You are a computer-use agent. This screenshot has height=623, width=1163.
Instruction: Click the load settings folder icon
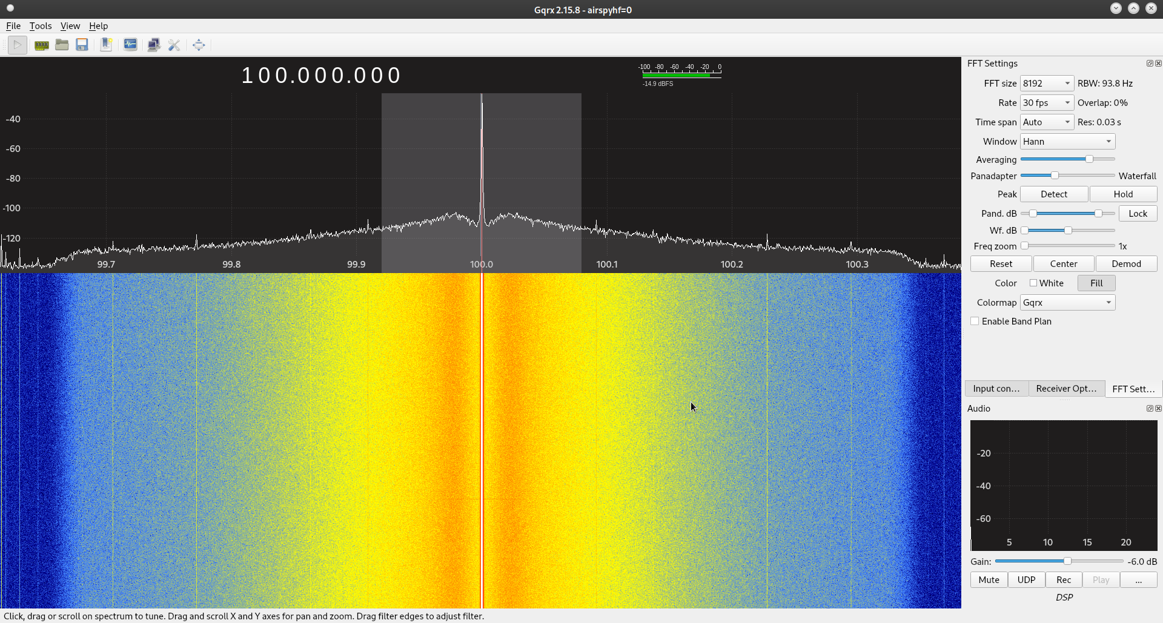tap(62, 45)
